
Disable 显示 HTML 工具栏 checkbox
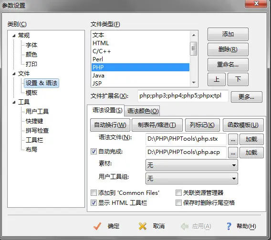(94, 202)
